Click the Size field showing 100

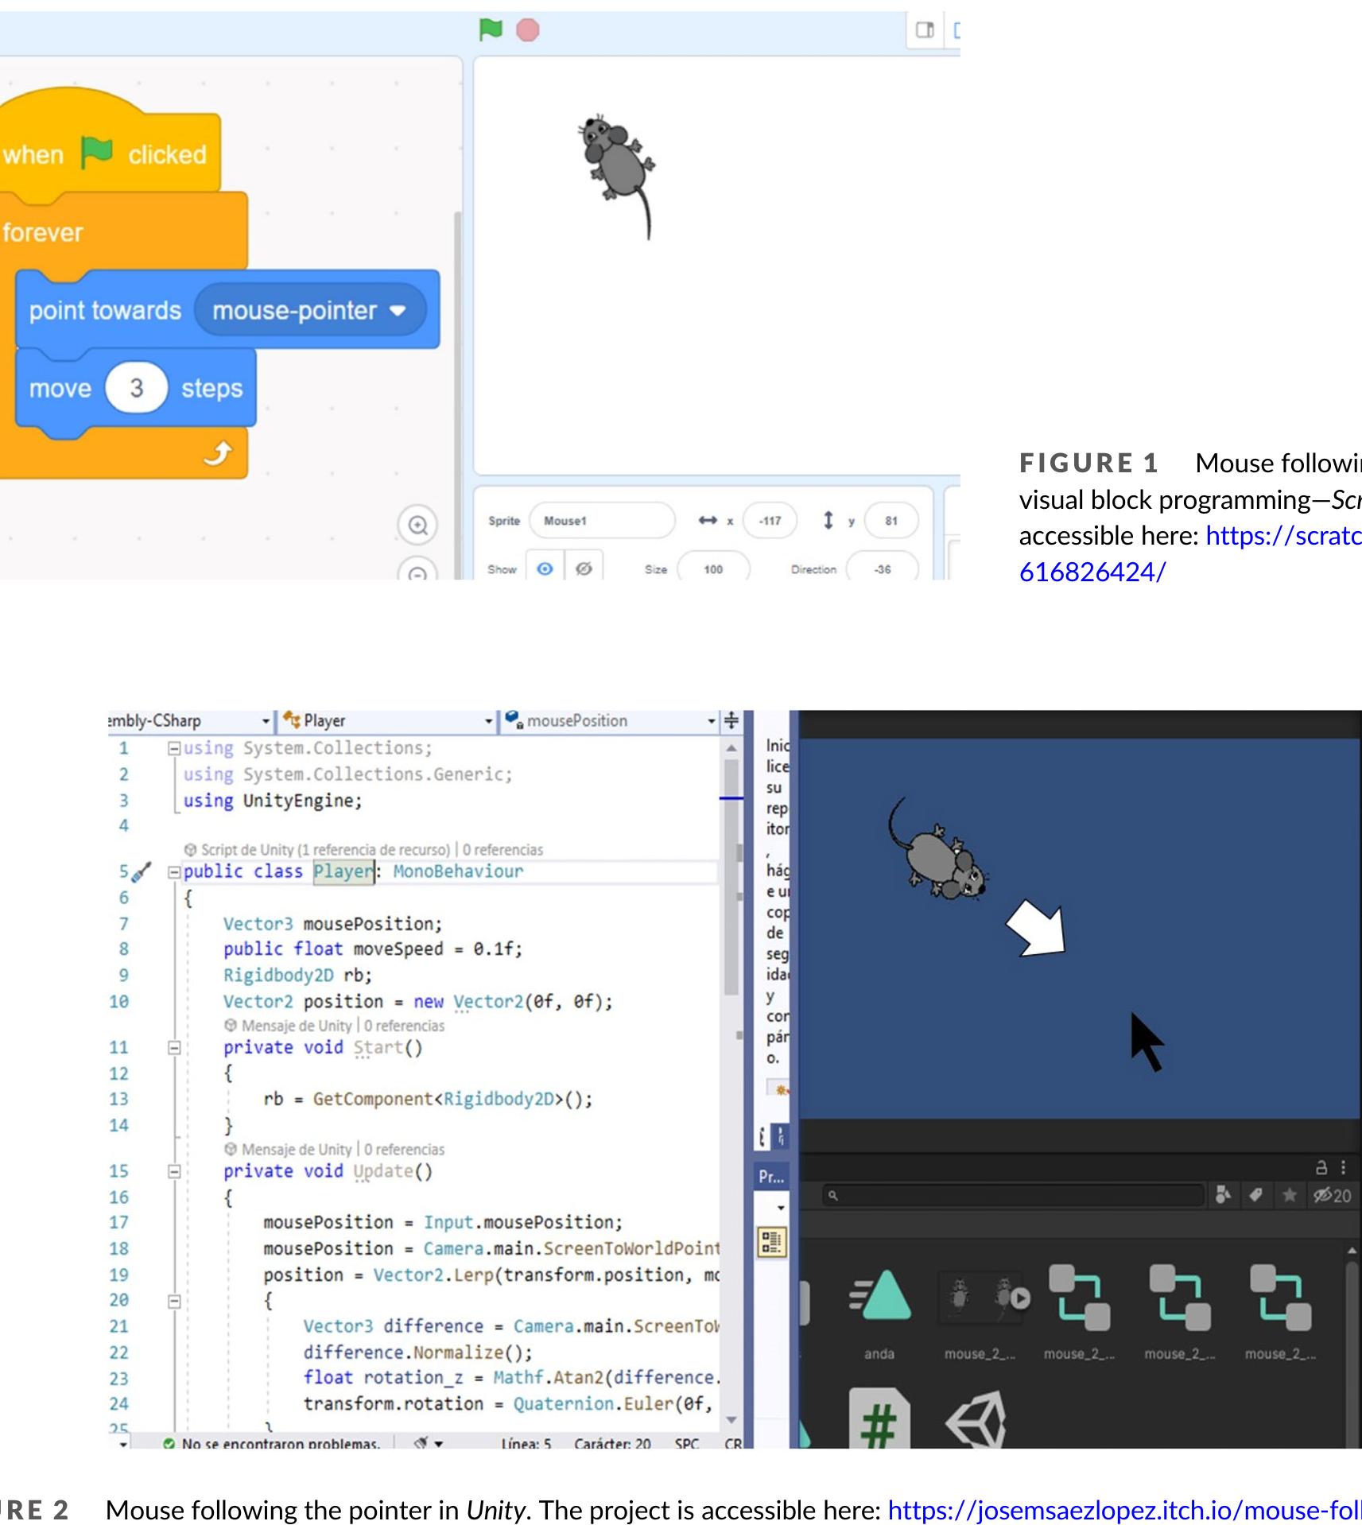(713, 568)
